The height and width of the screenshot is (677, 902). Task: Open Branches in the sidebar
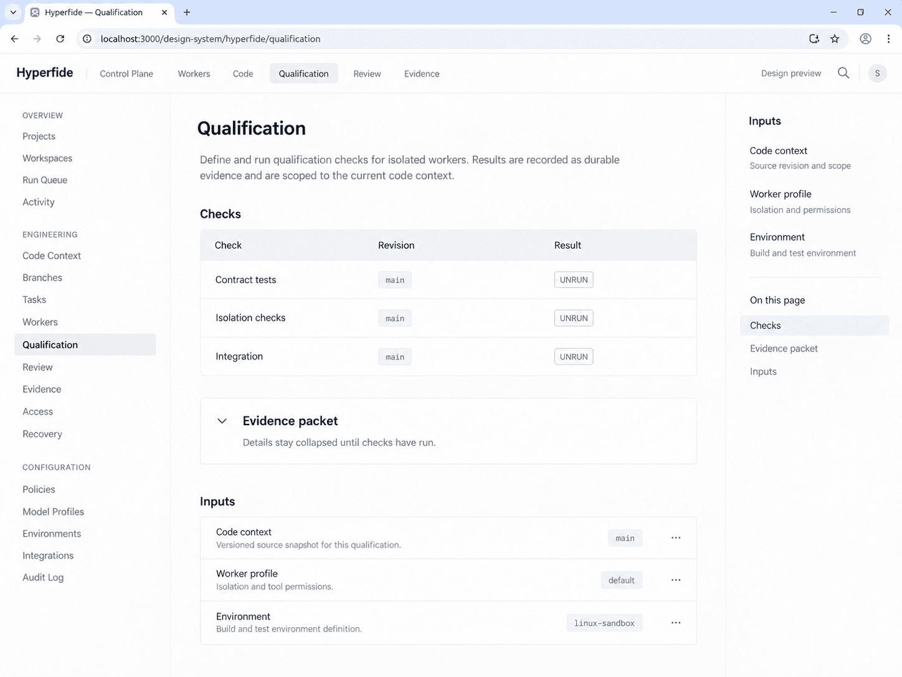[x=42, y=278]
